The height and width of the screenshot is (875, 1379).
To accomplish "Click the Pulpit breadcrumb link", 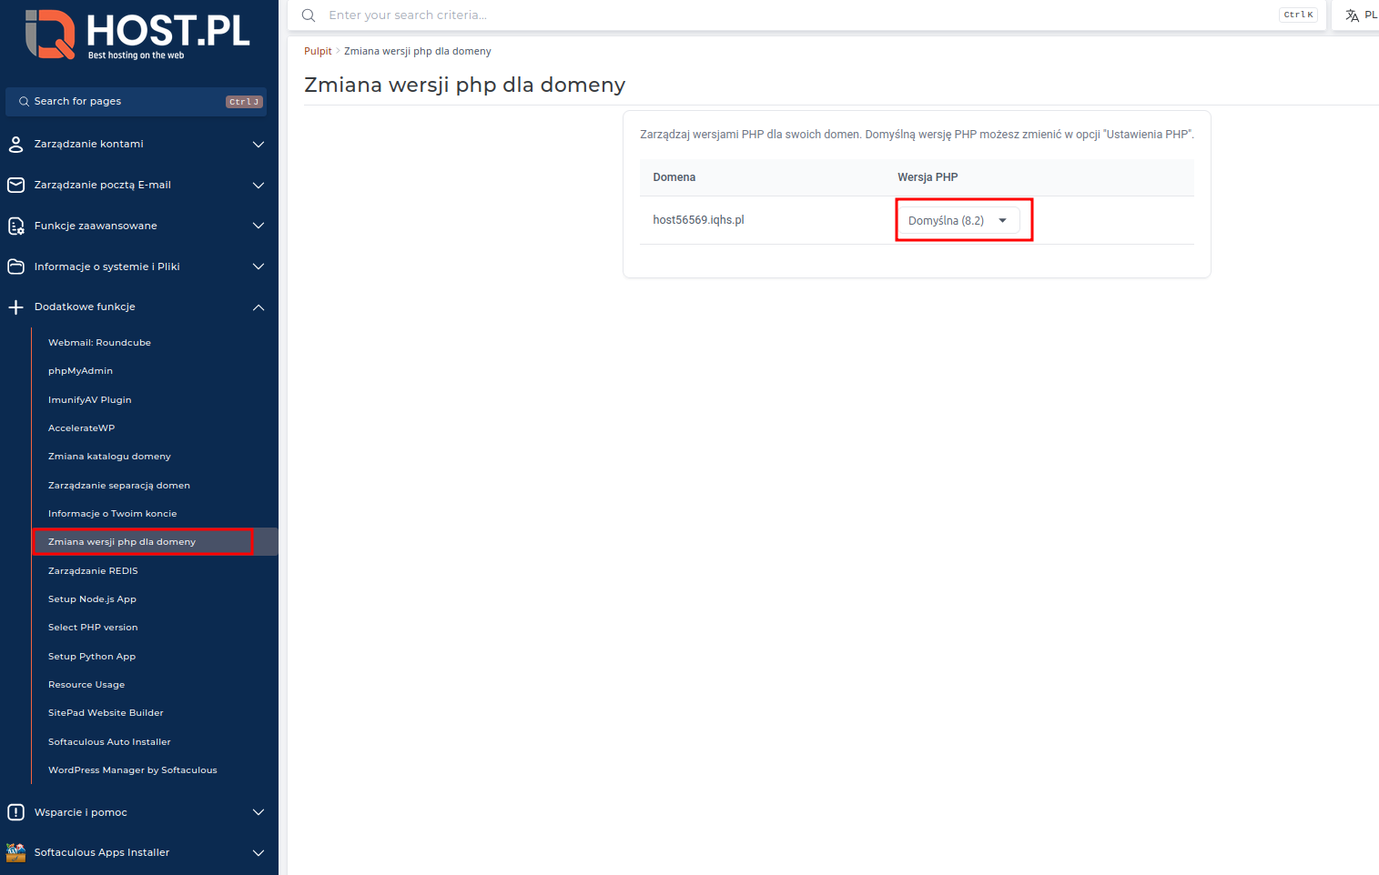I will tap(317, 51).
